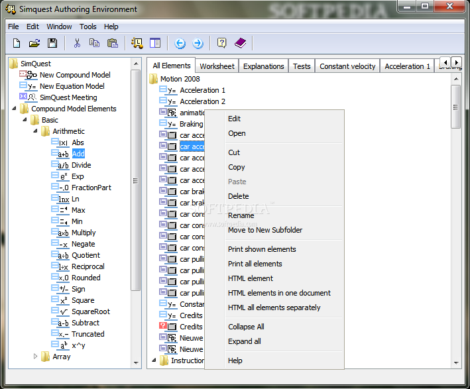Open the Edit menu
This screenshot has height=389, width=470.
pos(32,27)
